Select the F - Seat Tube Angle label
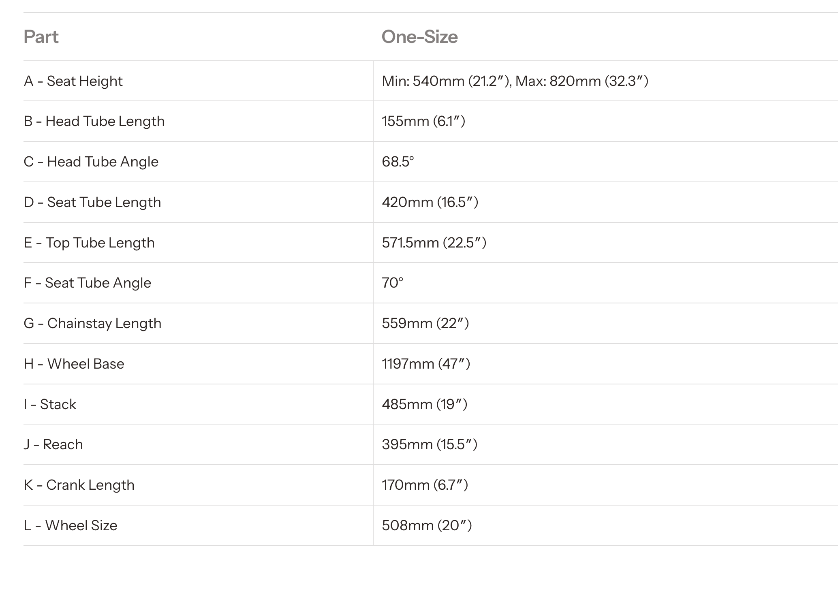The height and width of the screenshot is (606, 838). click(x=87, y=283)
